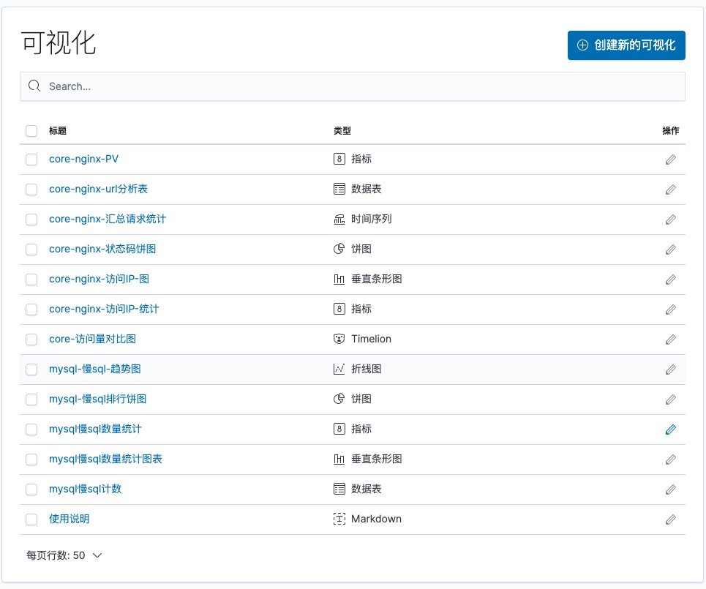706x589 pixels.
Task: Open core-nginx-PV visualization link
Action: click(83, 159)
